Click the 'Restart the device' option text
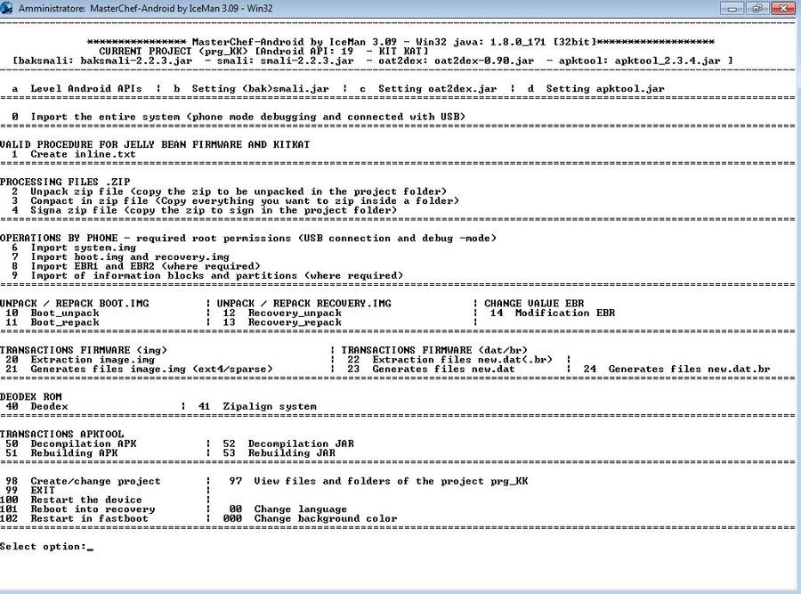Screen dimensions: 801x594 [86, 500]
